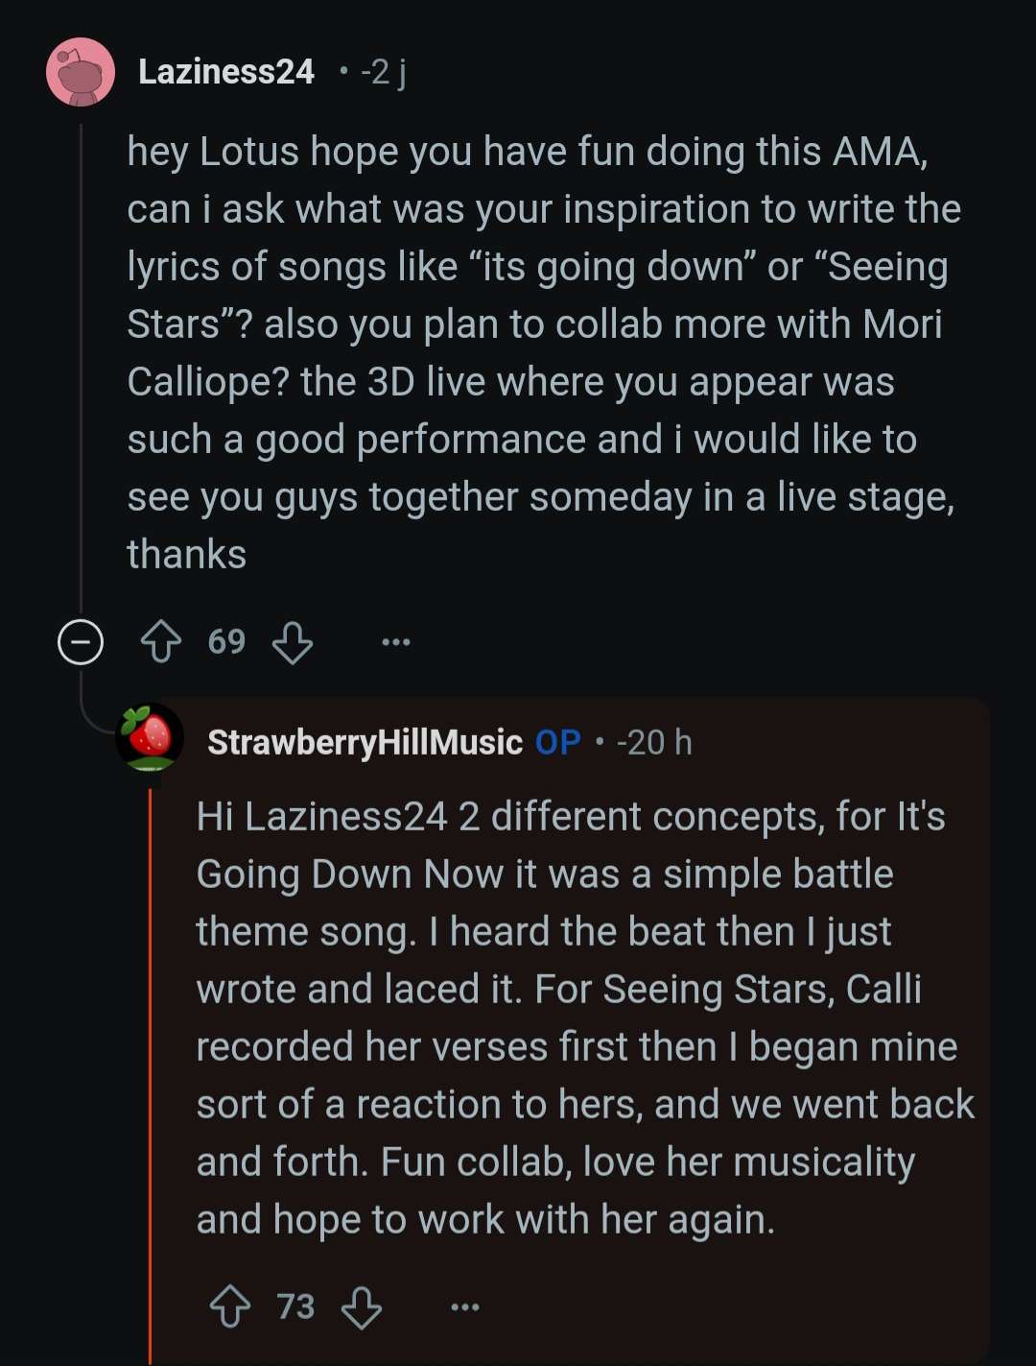1036x1366 pixels.
Task: Upvote the Laziness24 comment
Action: (x=161, y=641)
